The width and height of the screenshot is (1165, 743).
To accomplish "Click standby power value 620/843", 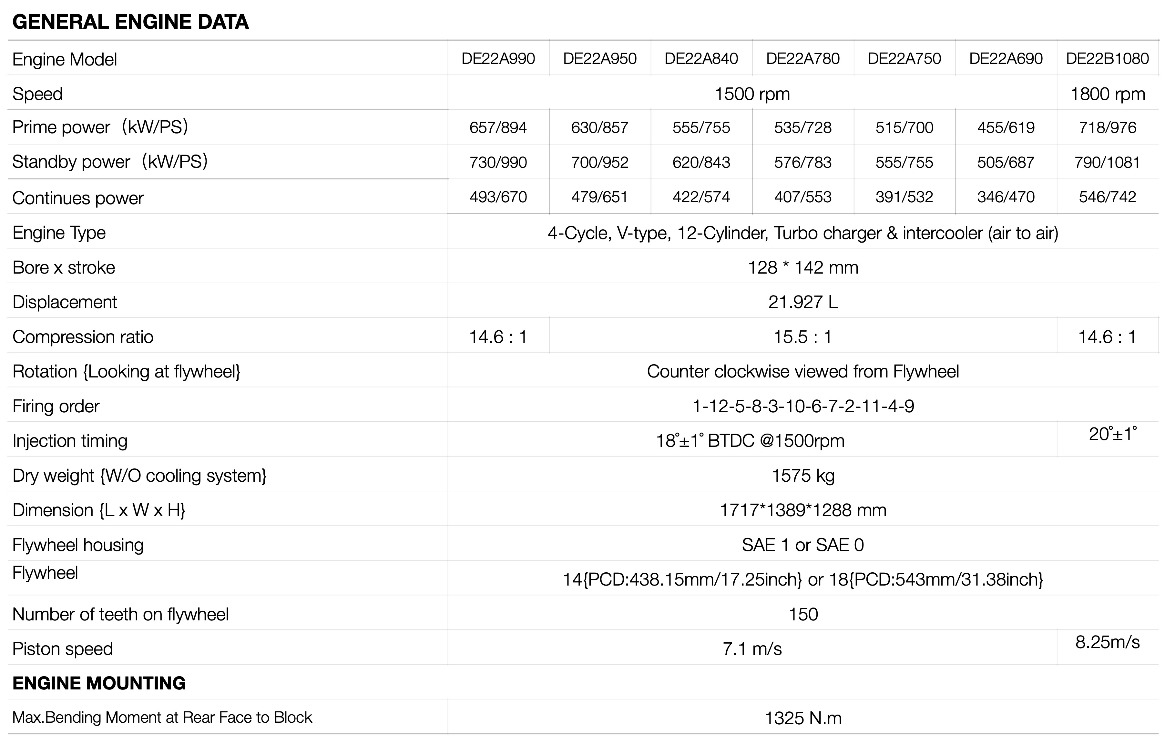I will pos(701,162).
